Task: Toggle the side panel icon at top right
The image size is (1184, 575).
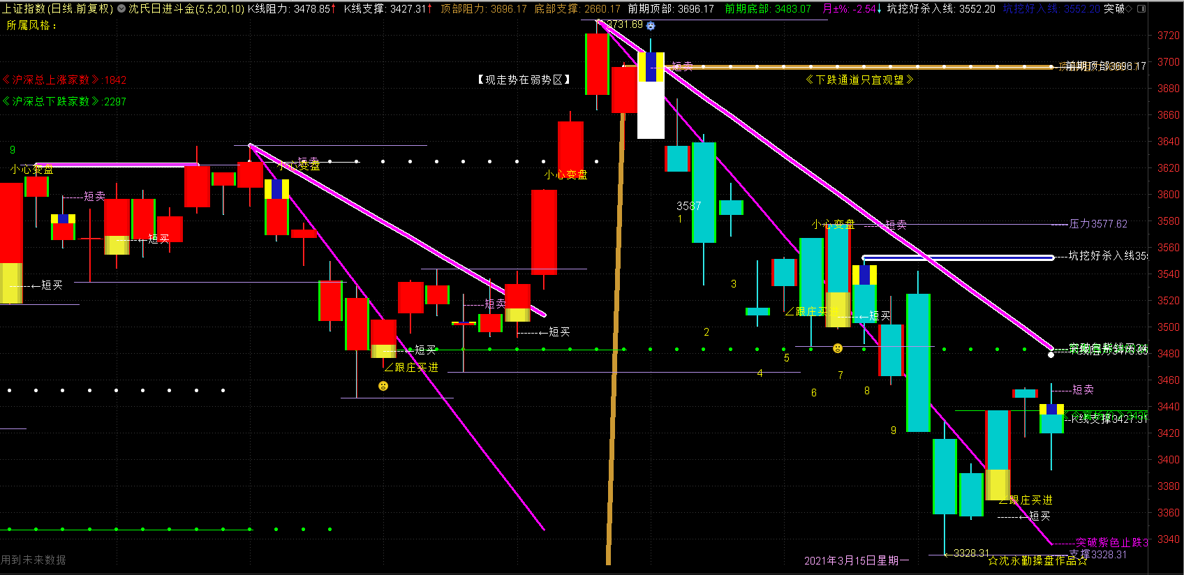Action: [x=1141, y=9]
